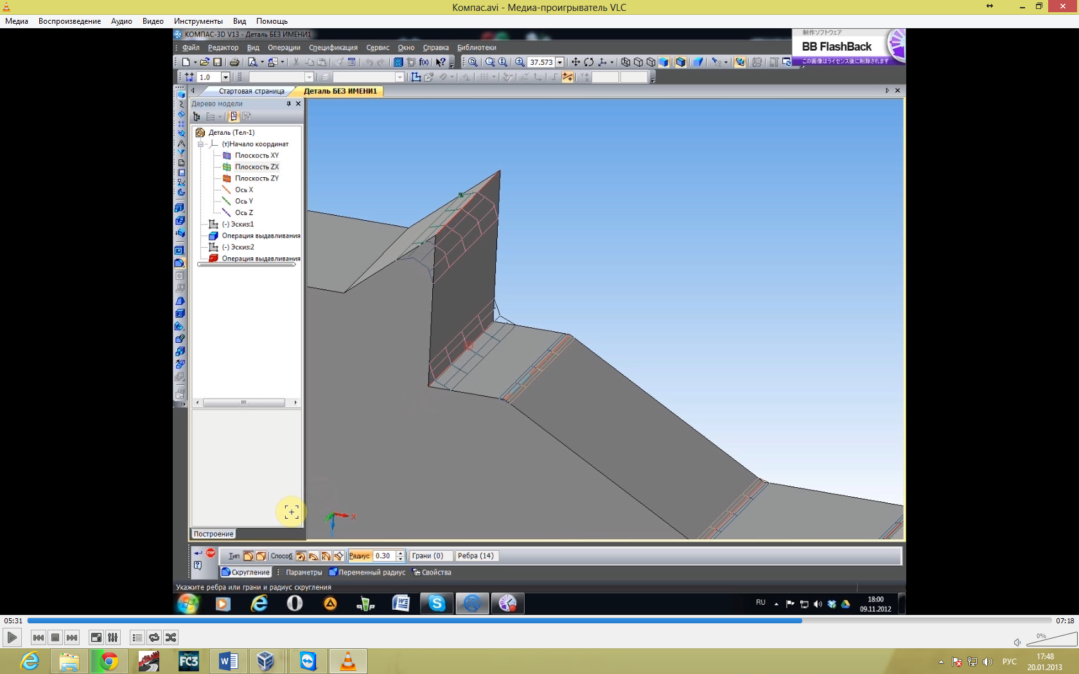Click the red STOP icon to abort the command
1079x674 pixels.
211,553
